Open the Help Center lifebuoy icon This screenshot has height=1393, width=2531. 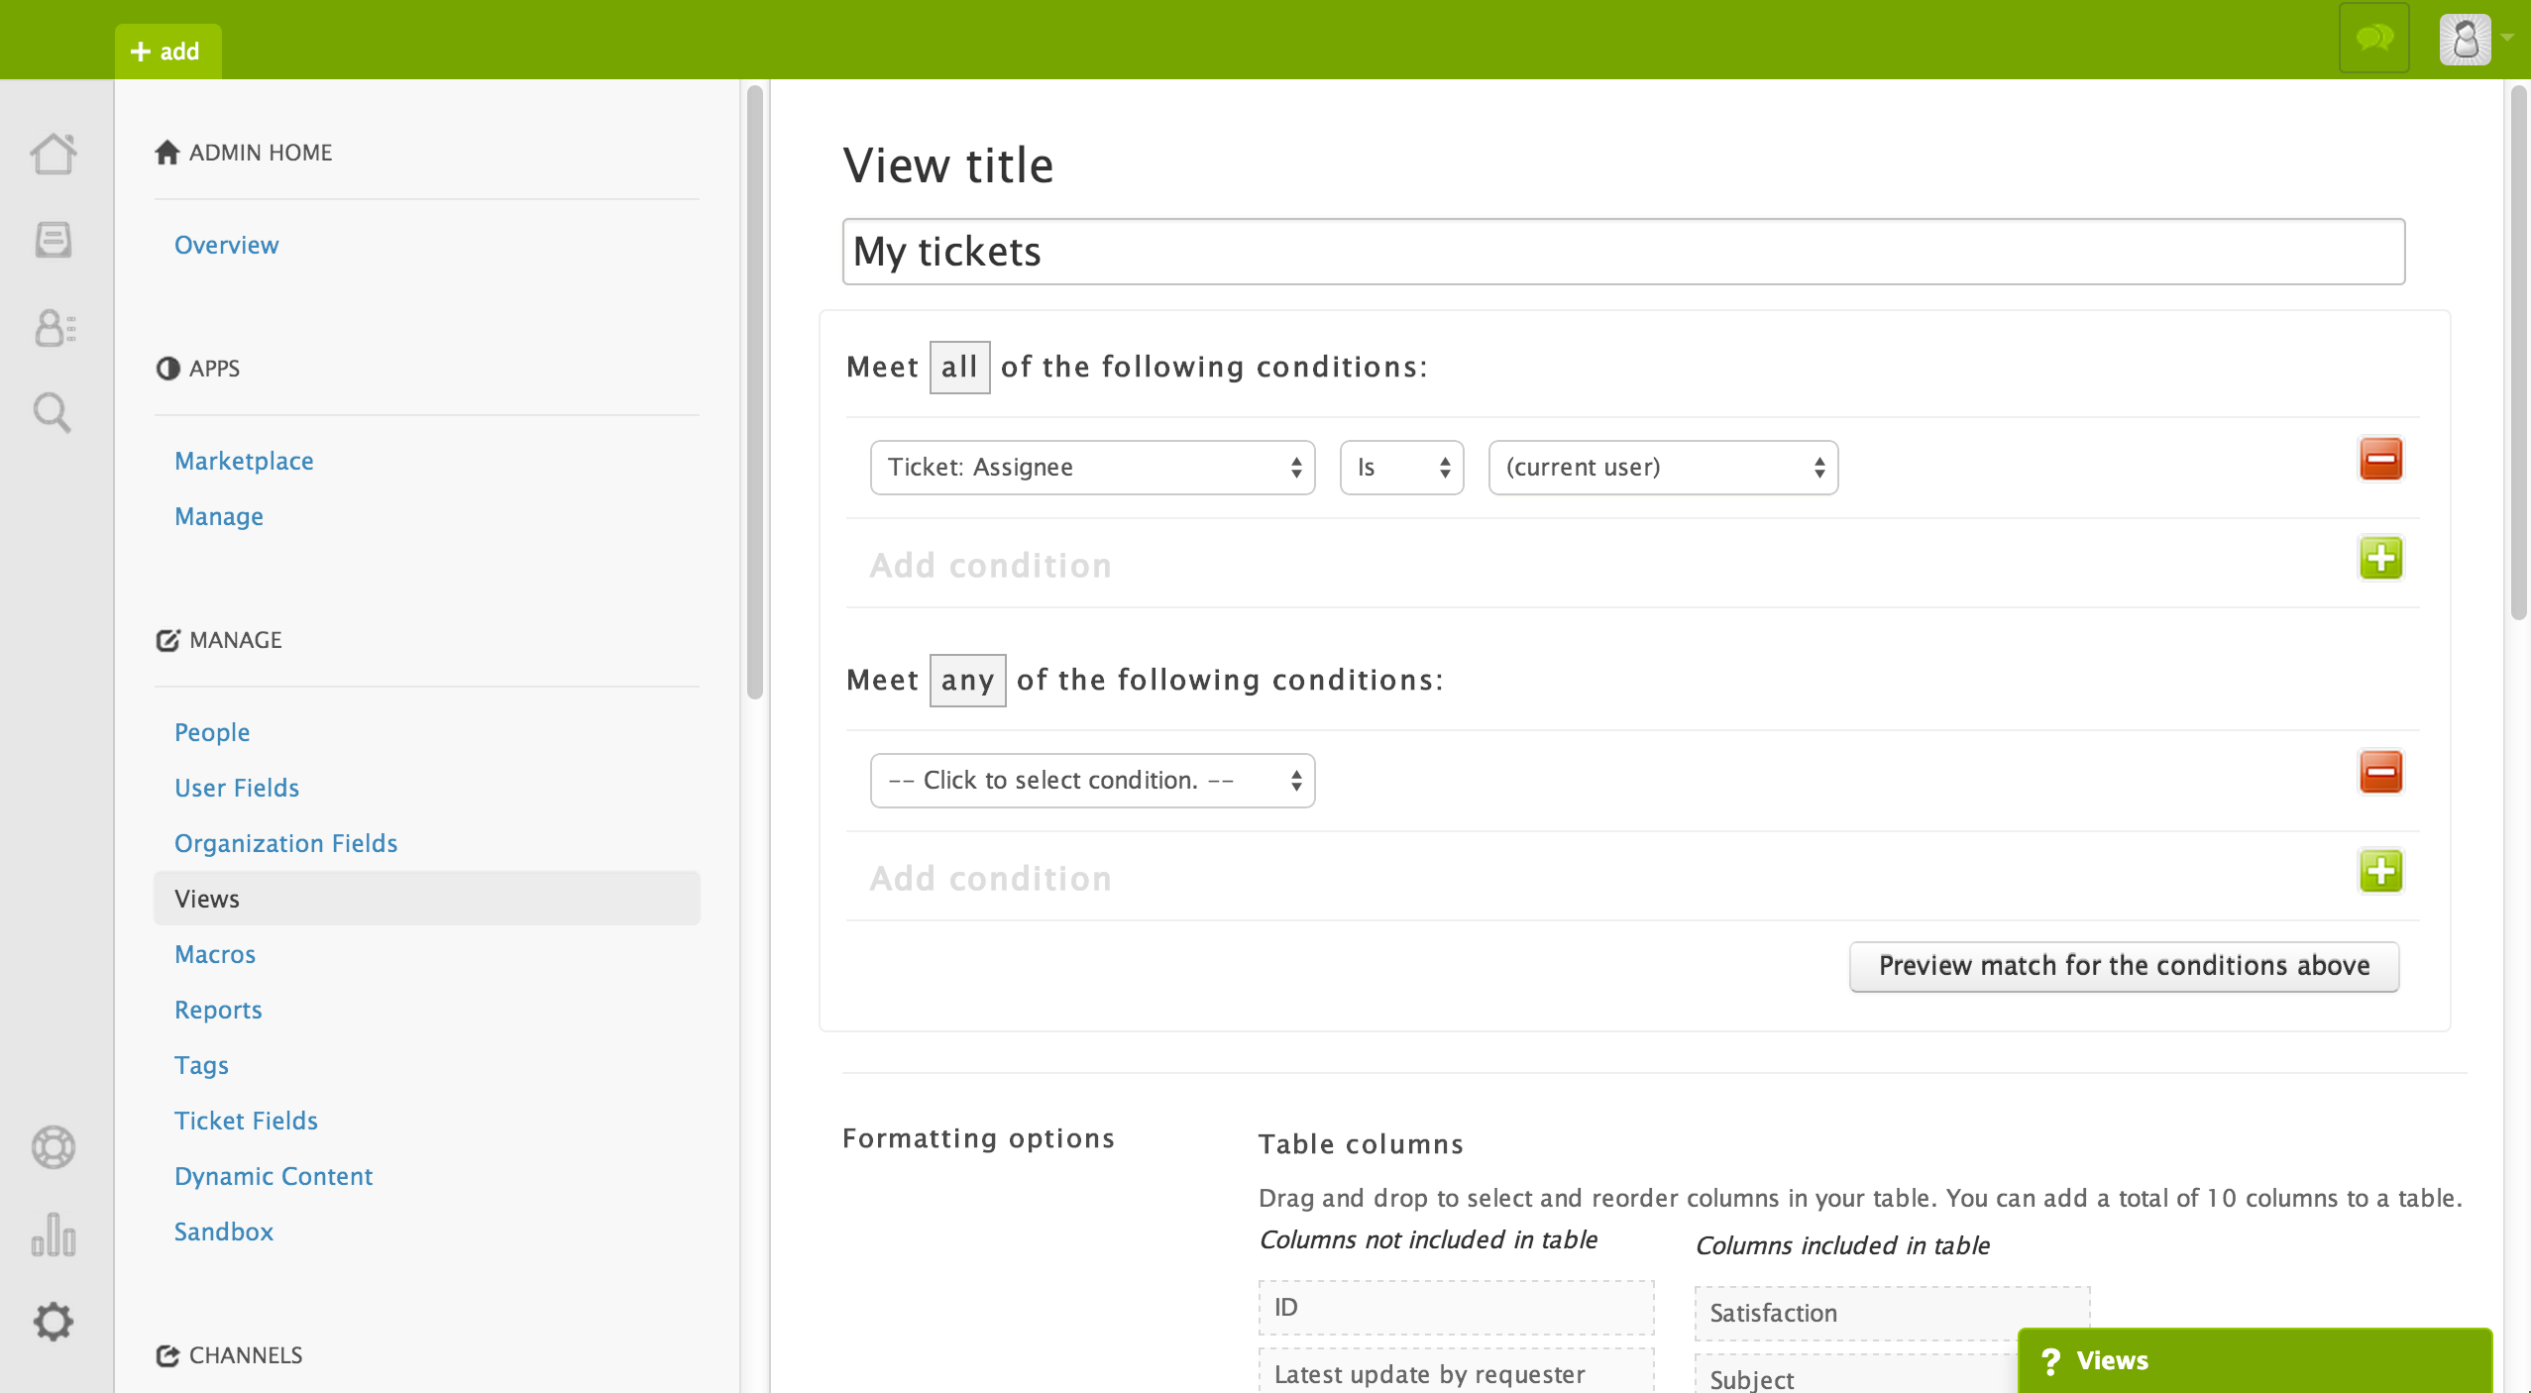click(54, 1147)
